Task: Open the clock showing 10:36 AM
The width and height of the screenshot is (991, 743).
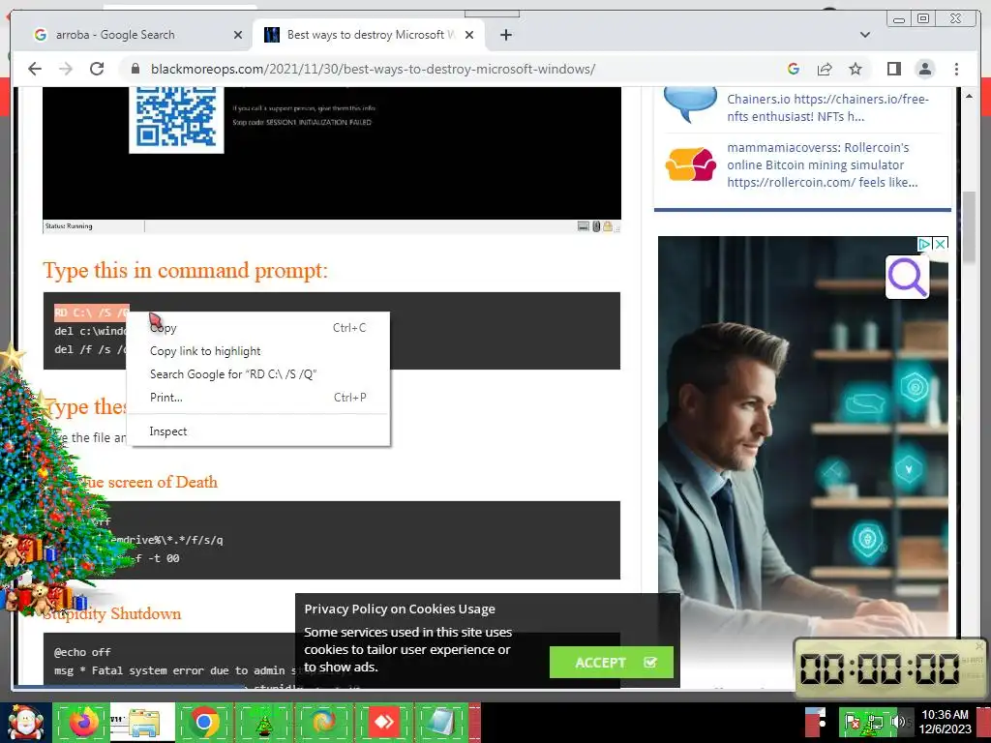Action: pyautogui.click(x=945, y=722)
